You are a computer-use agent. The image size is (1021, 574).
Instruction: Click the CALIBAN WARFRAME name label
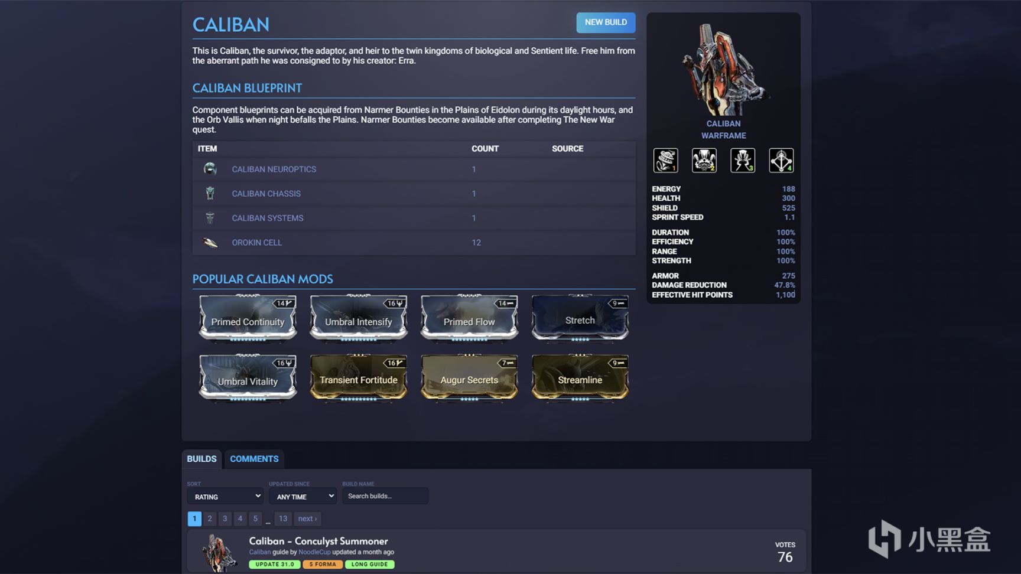[x=723, y=129]
